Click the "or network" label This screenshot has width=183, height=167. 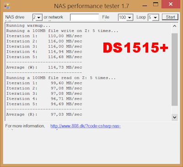54,17
